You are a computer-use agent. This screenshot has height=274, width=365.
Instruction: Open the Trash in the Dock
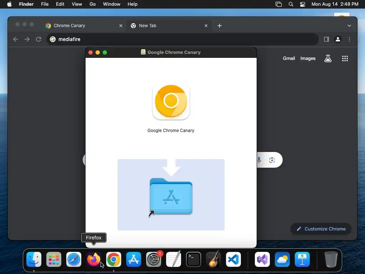(331, 259)
